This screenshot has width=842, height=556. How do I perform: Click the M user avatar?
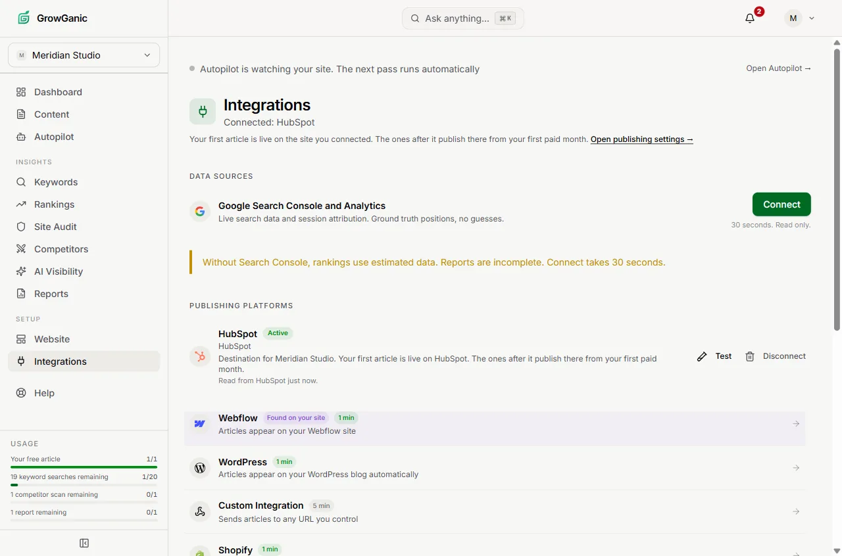coord(793,18)
